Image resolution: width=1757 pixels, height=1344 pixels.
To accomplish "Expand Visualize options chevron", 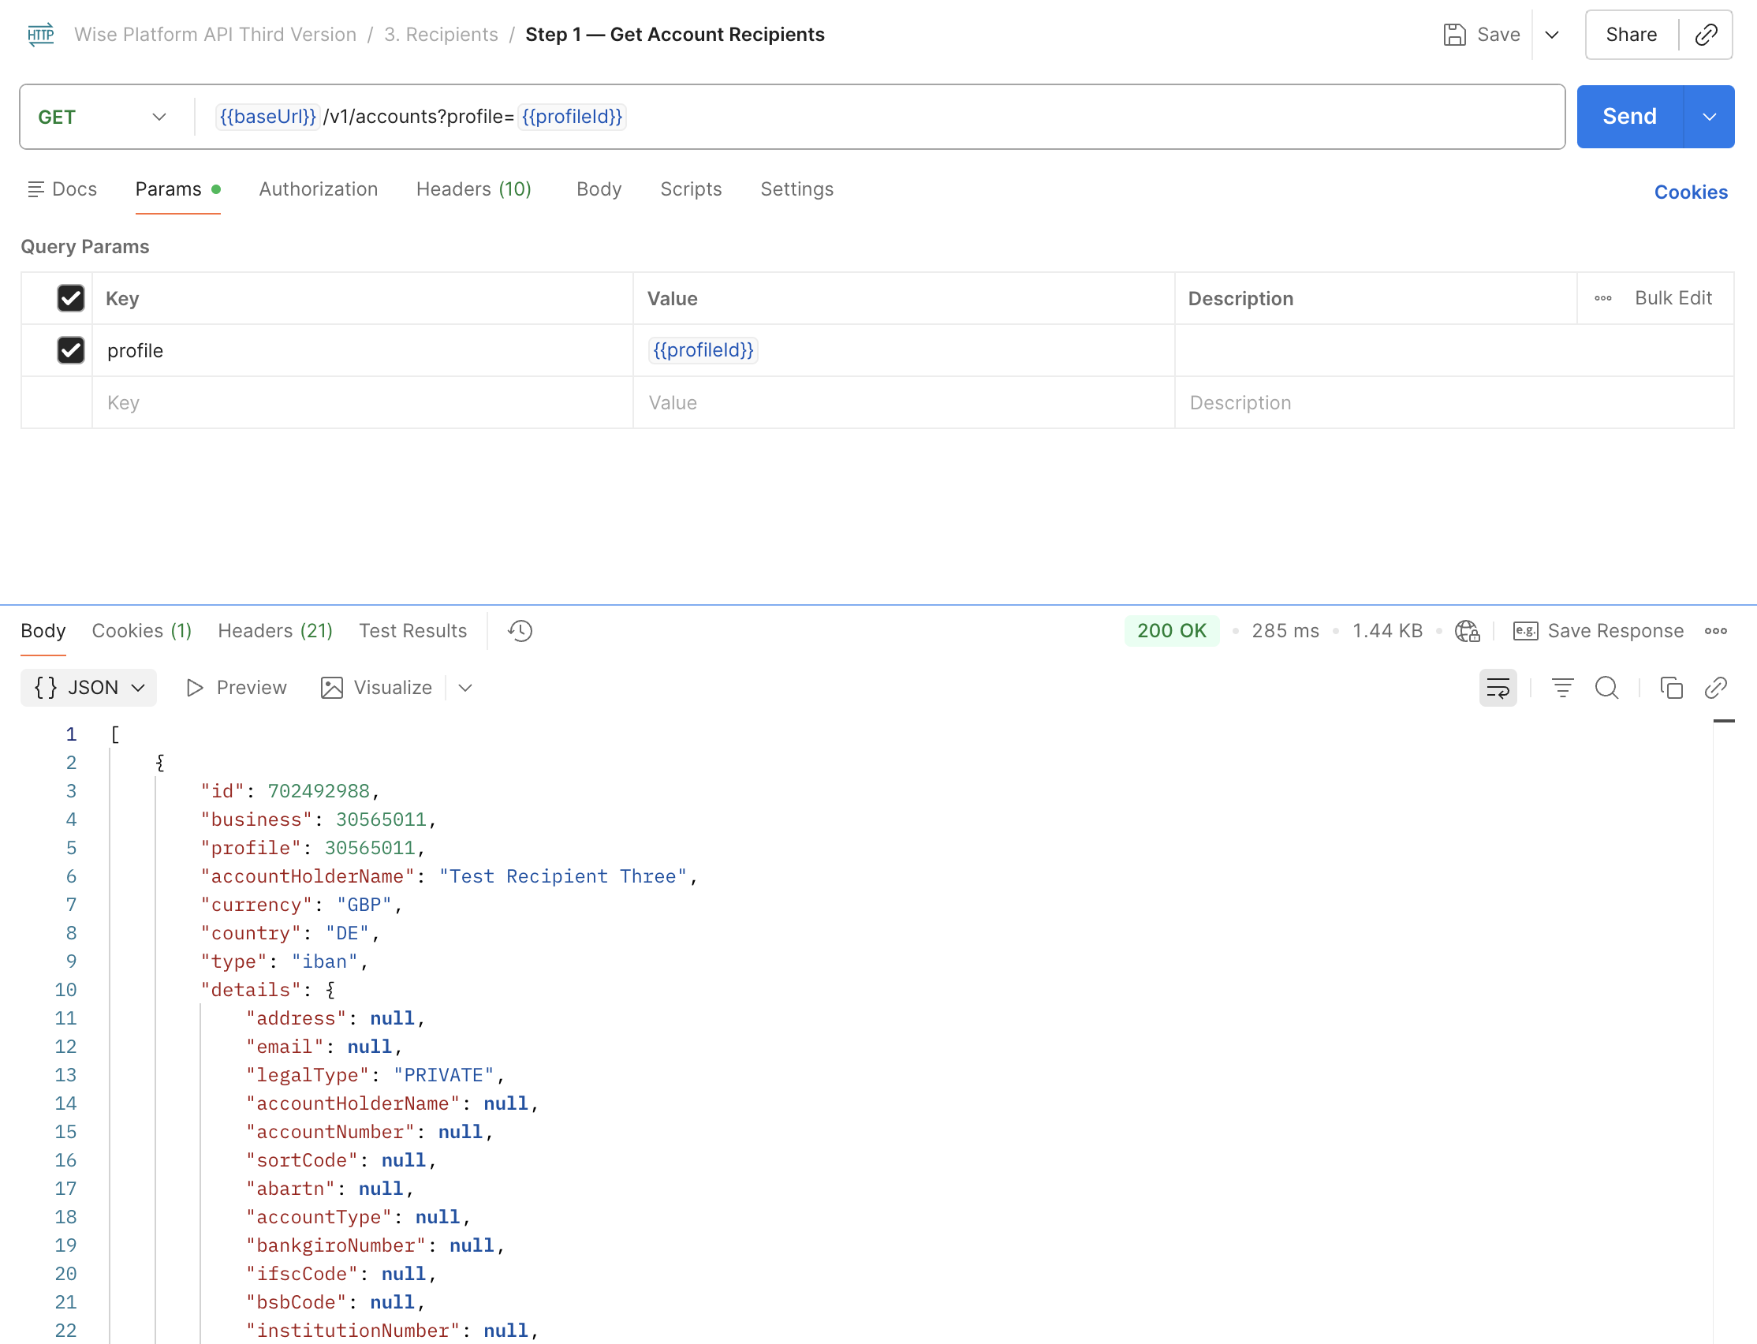I will coord(464,687).
